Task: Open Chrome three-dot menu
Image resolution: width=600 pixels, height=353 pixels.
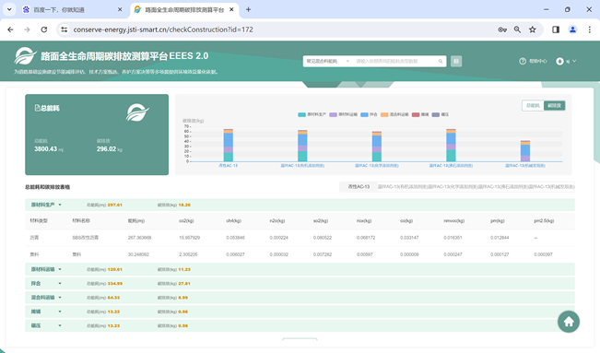Action: [x=589, y=29]
